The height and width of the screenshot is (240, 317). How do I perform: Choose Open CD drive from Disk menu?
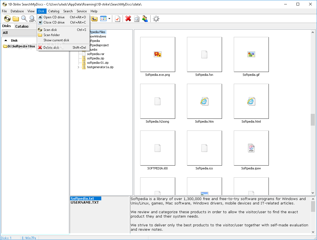(x=63, y=17)
